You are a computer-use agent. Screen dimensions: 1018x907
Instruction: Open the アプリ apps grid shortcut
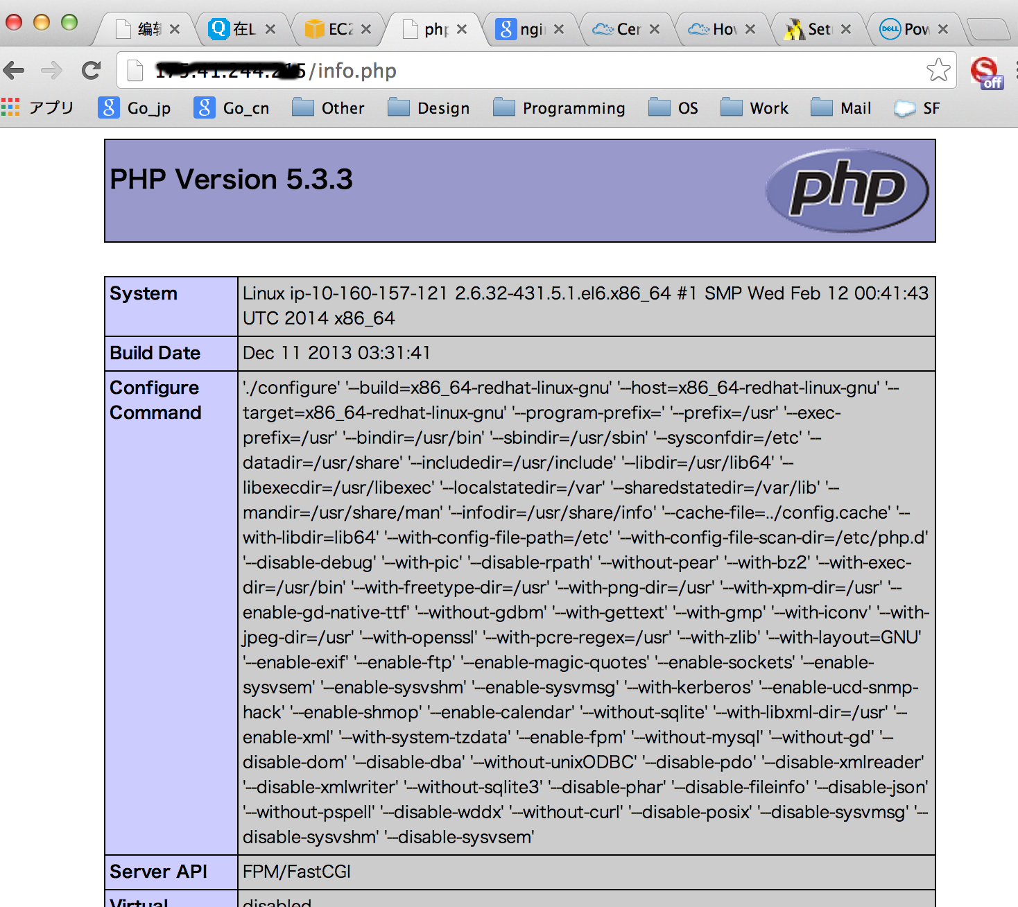(x=37, y=107)
